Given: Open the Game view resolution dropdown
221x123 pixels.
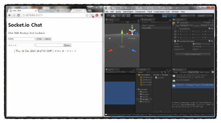Looking at the screenshot, I should pos(118,72).
